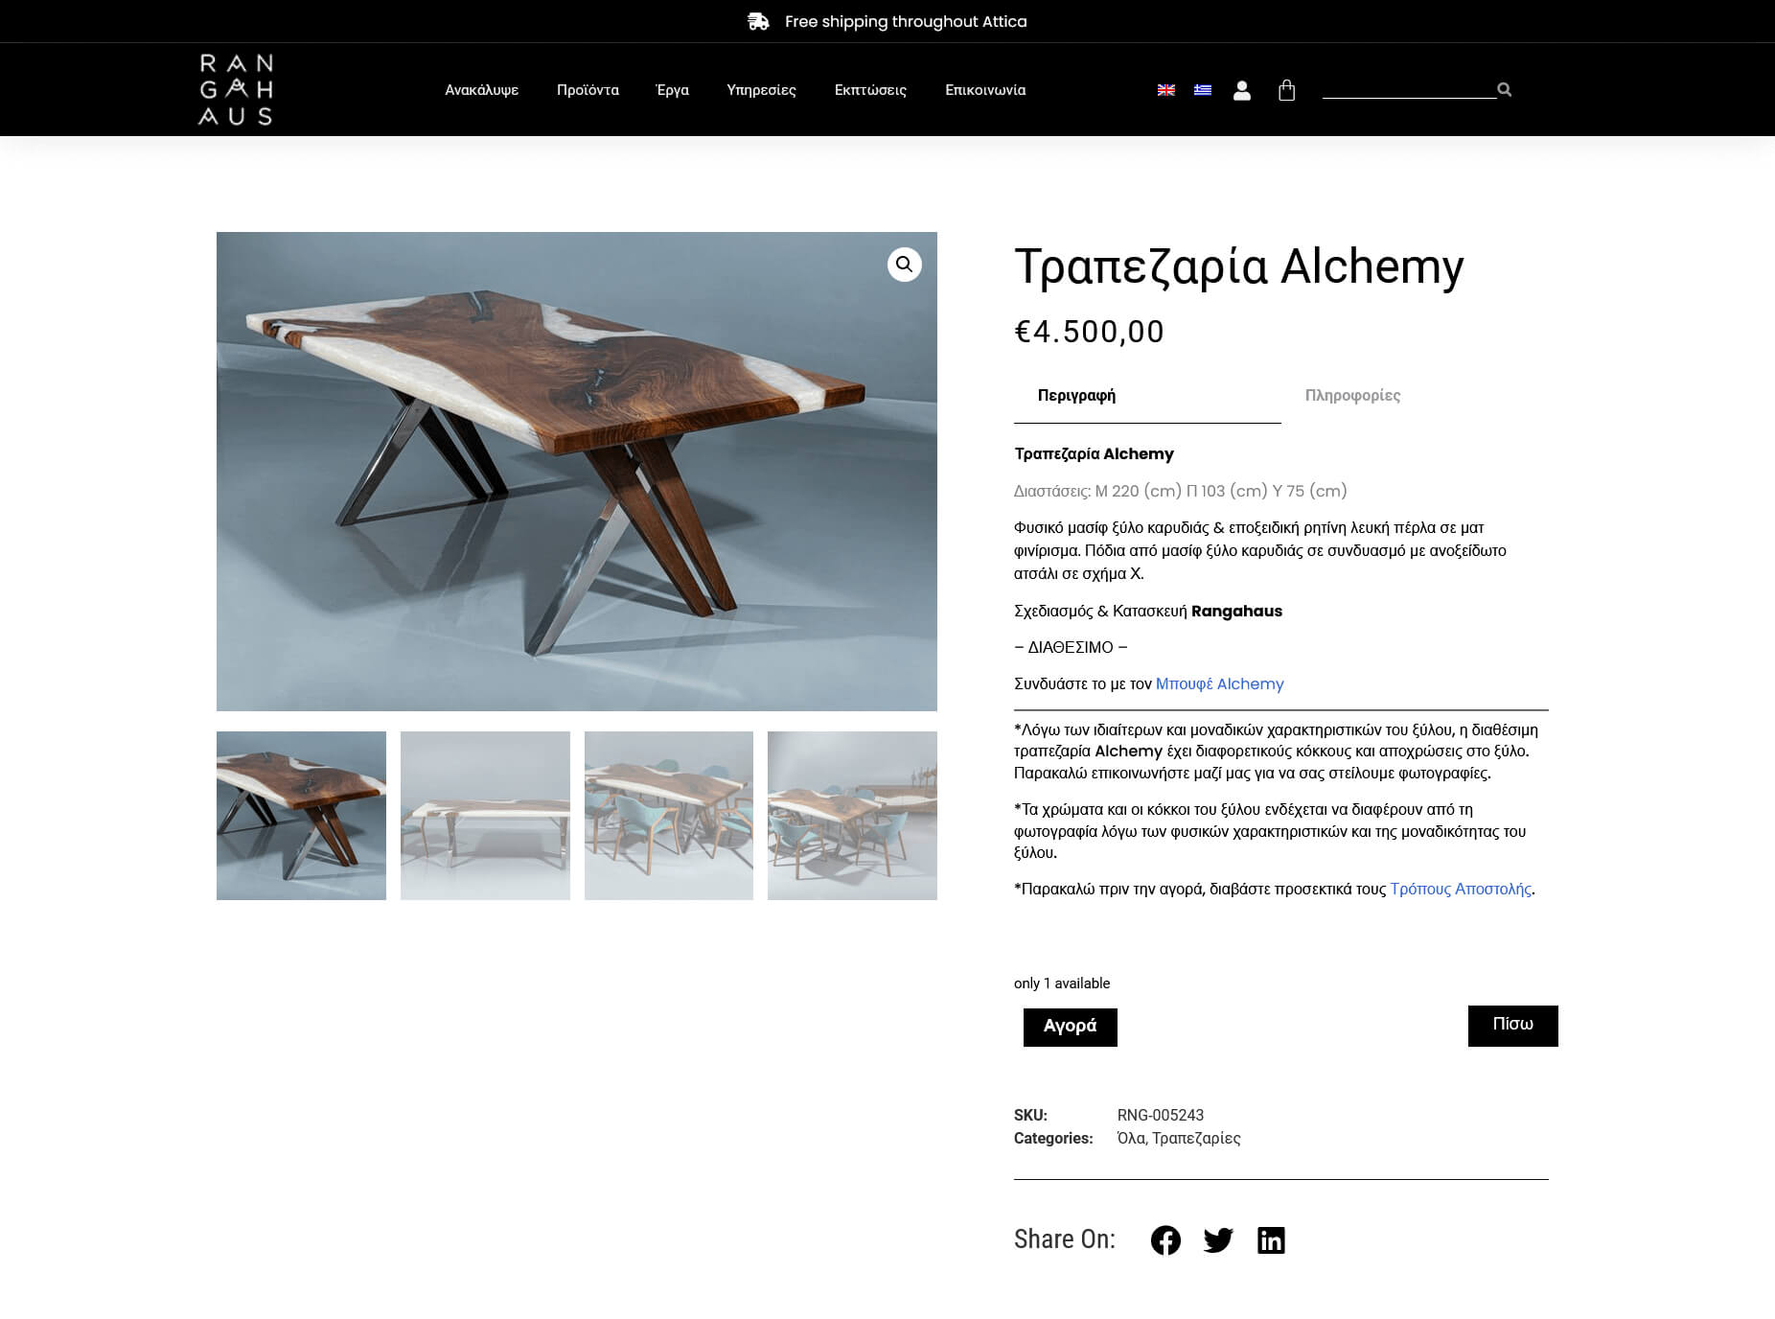Select the Περιγραφή tab
The height and width of the screenshot is (1319, 1775).
tap(1076, 395)
